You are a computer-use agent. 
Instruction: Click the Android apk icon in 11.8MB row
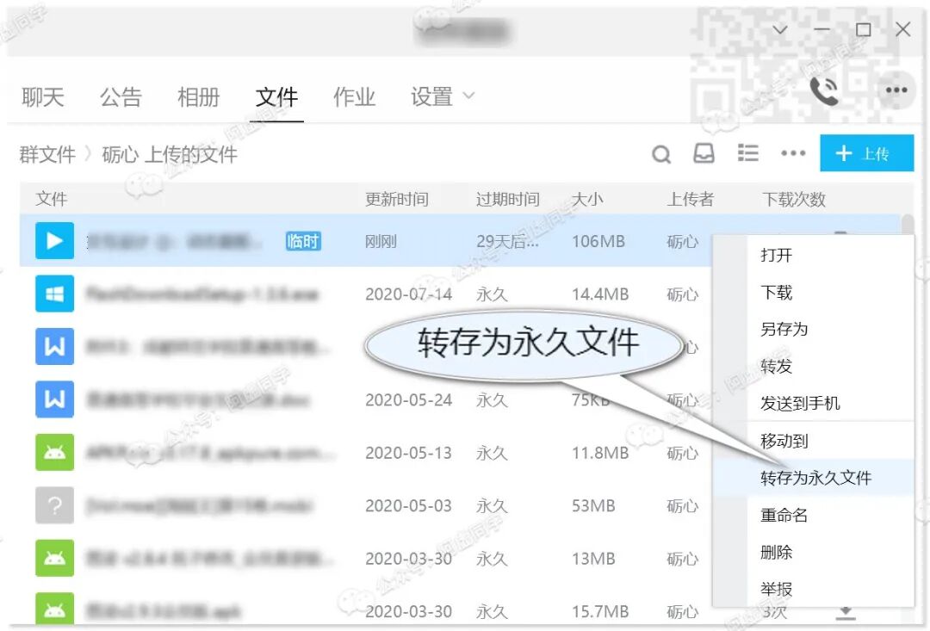coord(54,453)
